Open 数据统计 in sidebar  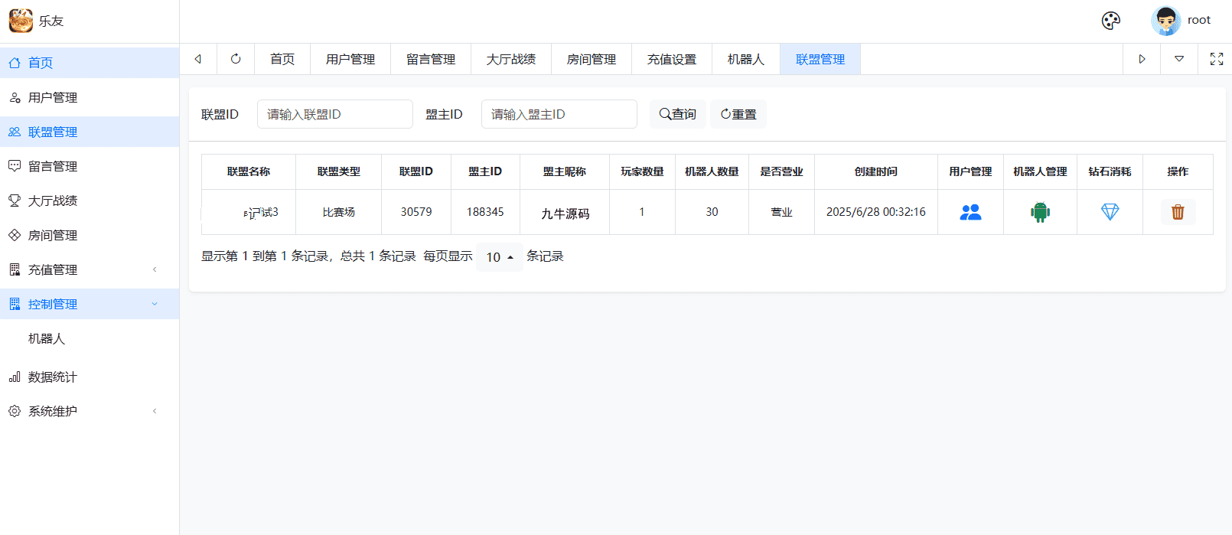click(90, 377)
